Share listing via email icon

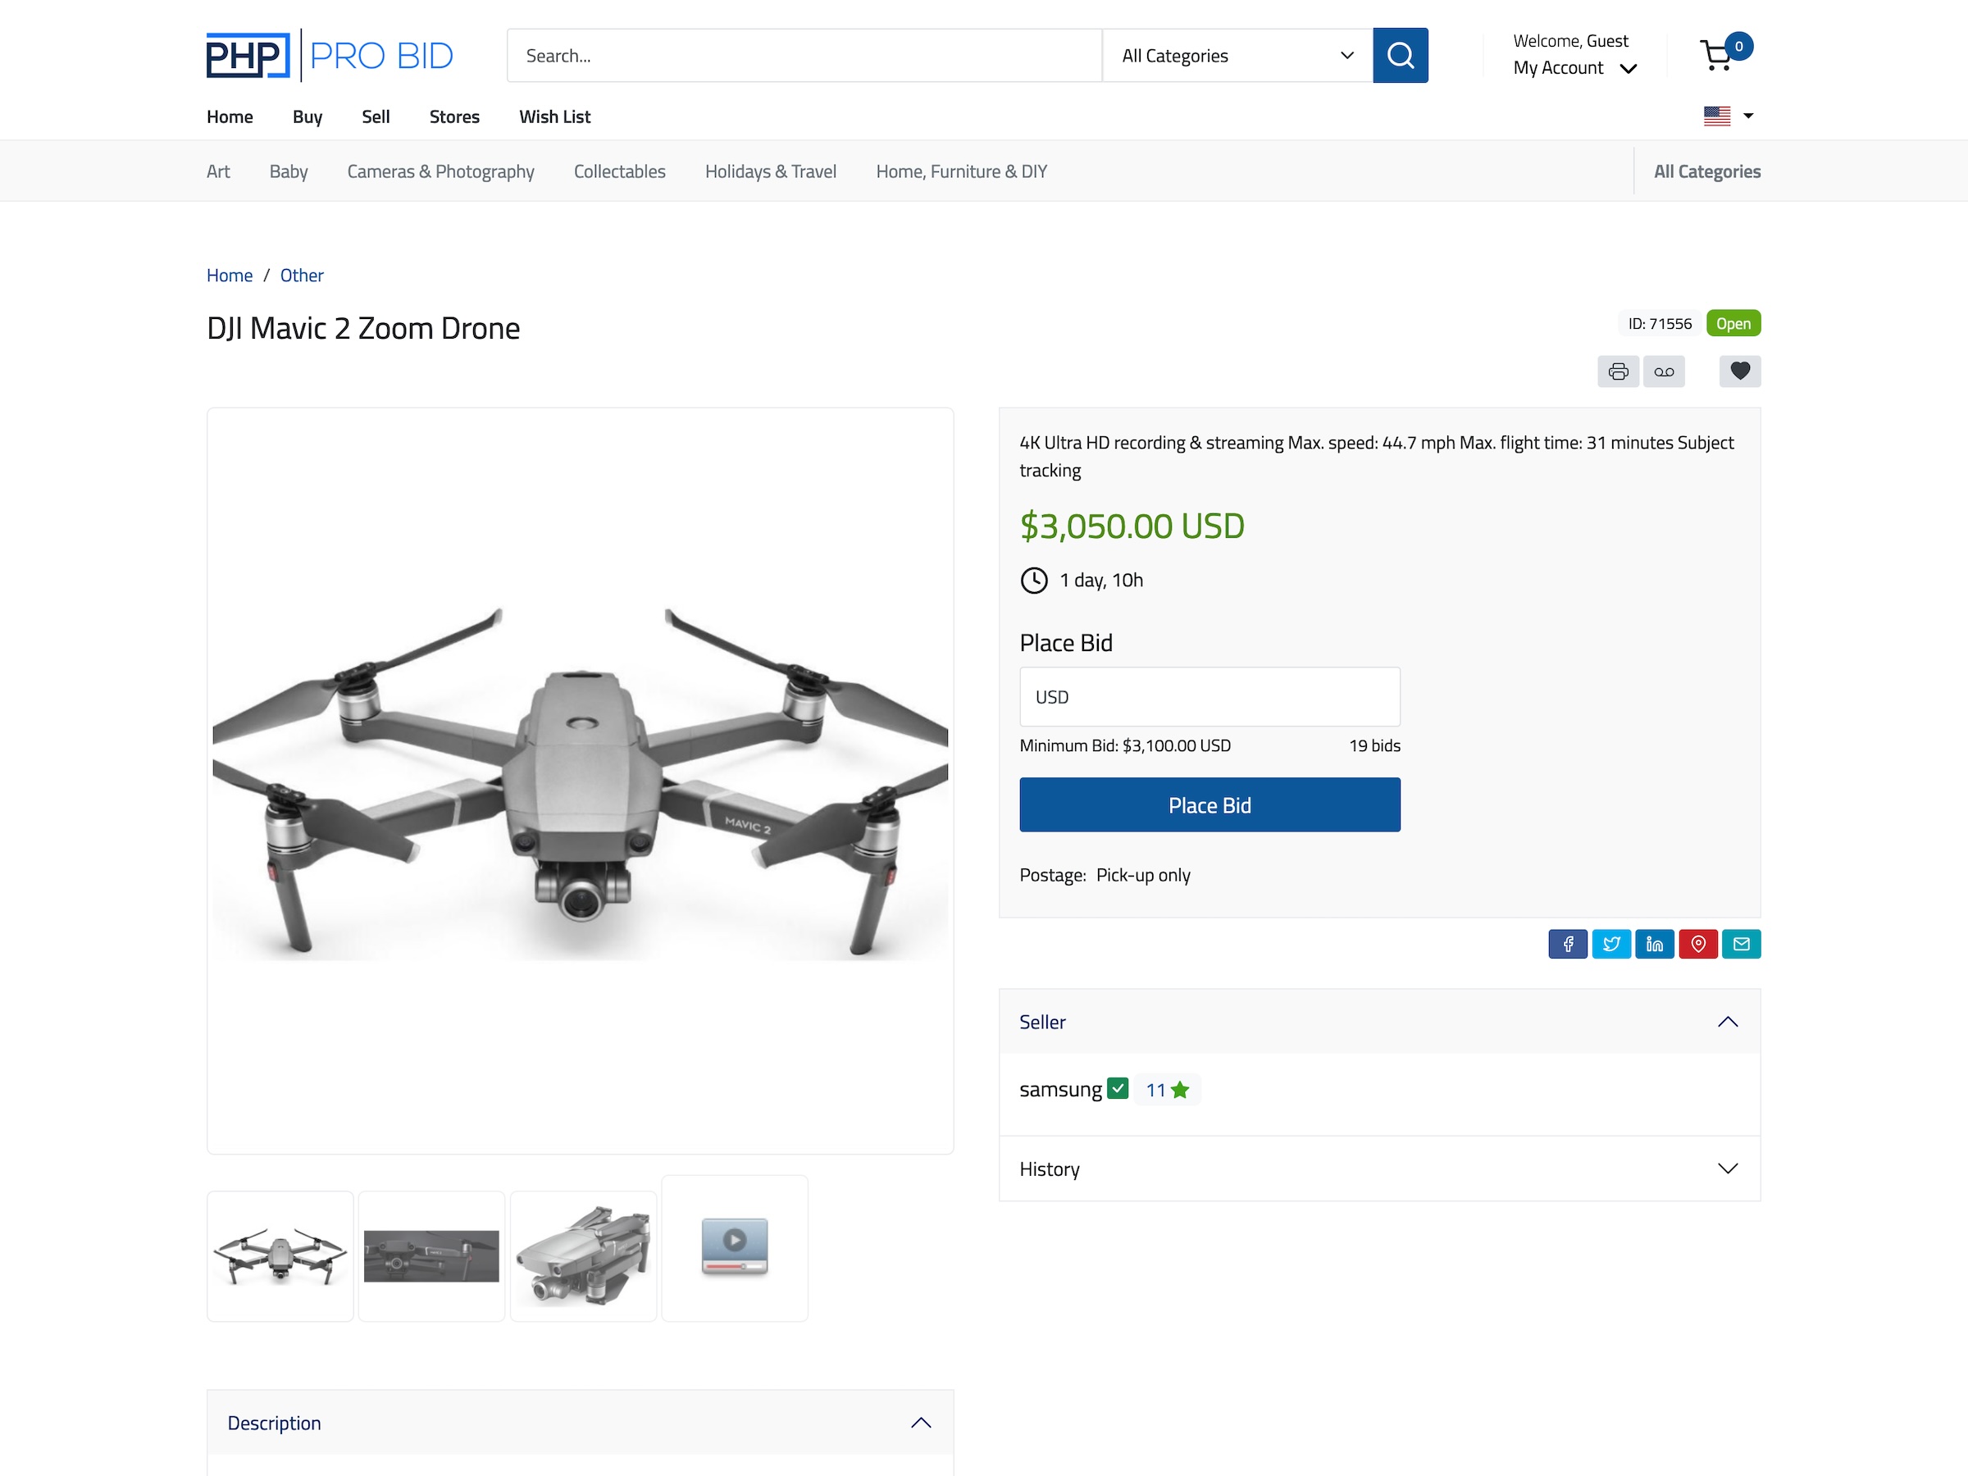click(x=1741, y=944)
